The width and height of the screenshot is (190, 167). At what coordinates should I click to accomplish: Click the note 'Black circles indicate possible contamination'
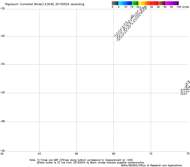click(117, 163)
